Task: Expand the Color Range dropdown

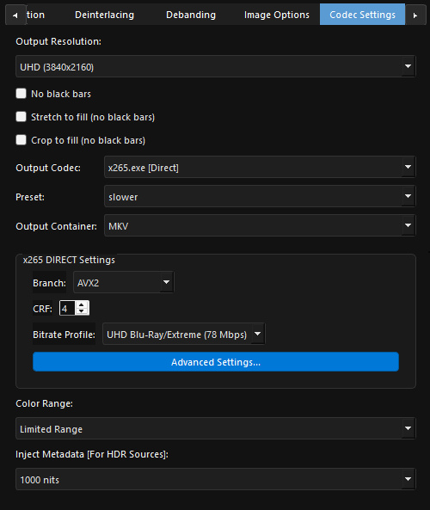Action: (x=215, y=428)
